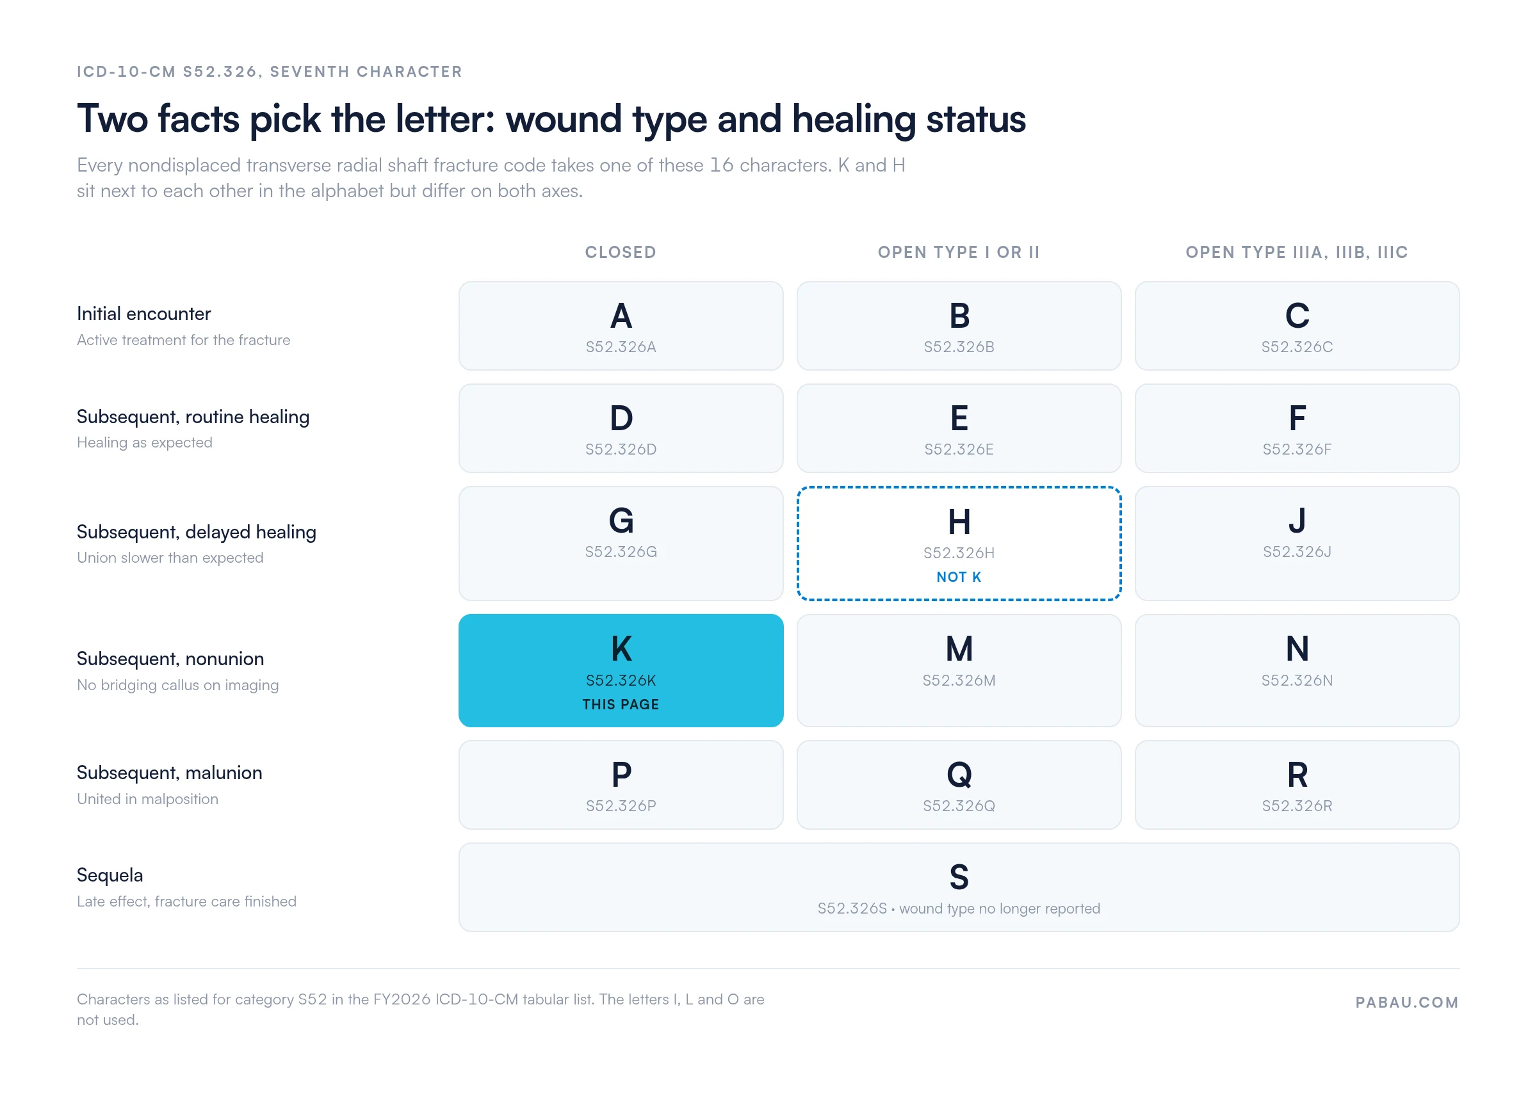Select the B S52.326B card
Screen dimensions: 1537x1096
959,326
